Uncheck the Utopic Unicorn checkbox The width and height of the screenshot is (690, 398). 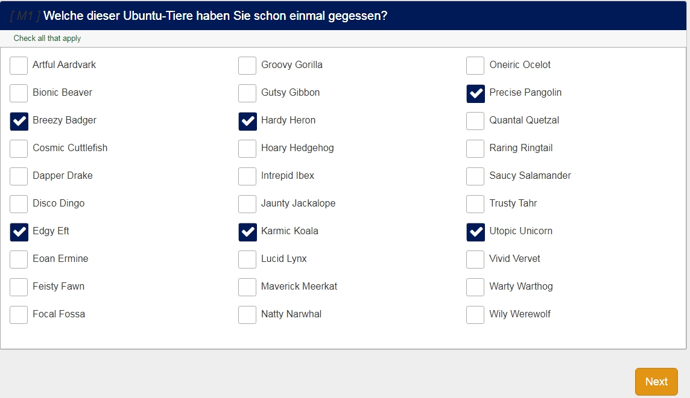point(475,231)
